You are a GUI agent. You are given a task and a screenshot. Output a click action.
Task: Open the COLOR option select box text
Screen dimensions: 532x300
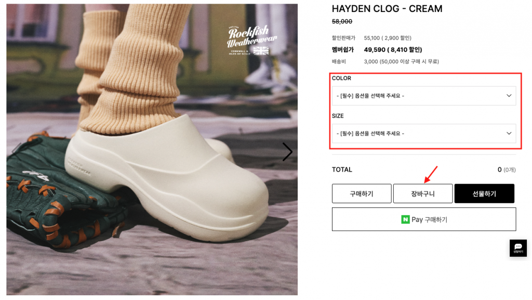[x=370, y=96]
